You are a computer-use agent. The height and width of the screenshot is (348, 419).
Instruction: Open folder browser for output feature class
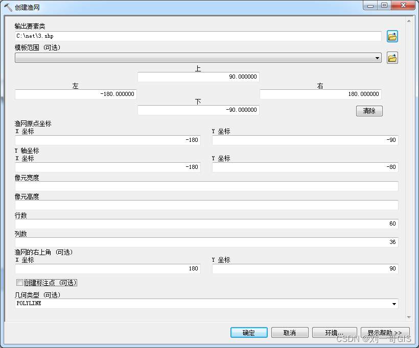click(x=392, y=36)
